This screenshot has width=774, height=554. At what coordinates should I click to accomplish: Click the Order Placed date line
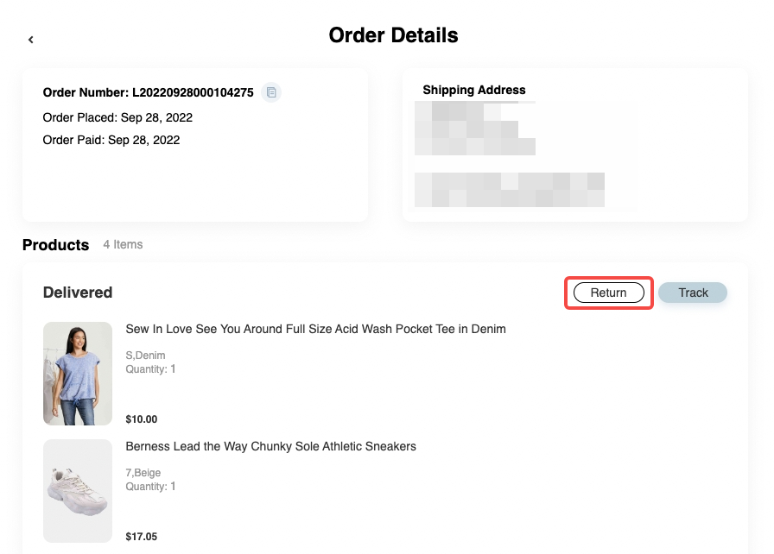point(117,117)
